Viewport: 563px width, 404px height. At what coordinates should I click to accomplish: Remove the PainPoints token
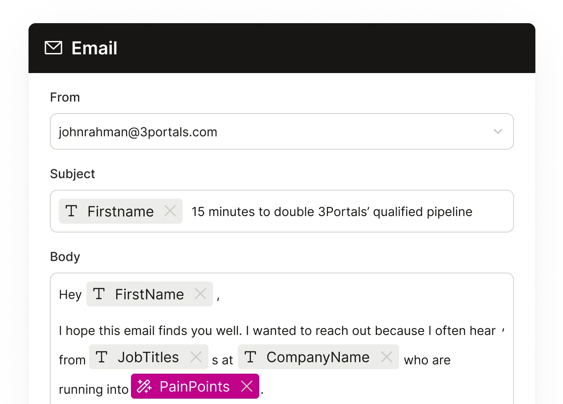click(248, 386)
